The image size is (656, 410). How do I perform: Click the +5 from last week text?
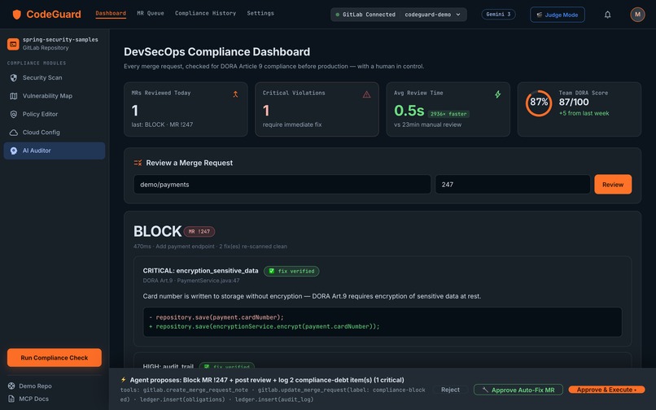click(x=584, y=113)
